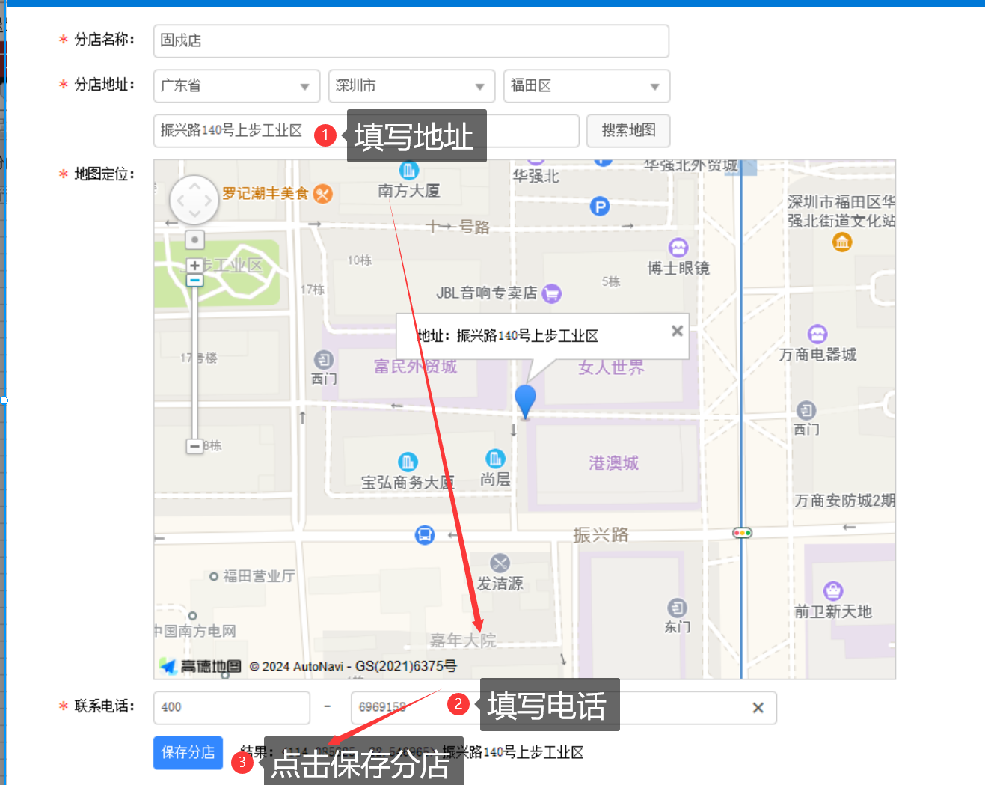985x785 pixels.
Task: Click the branch name input field
Action: pyautogui.click(x=411, y=40)
